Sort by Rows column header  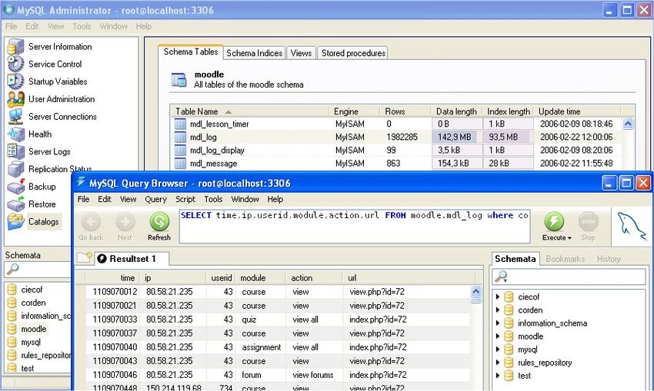pyautogui.click(x=405, y=111)
